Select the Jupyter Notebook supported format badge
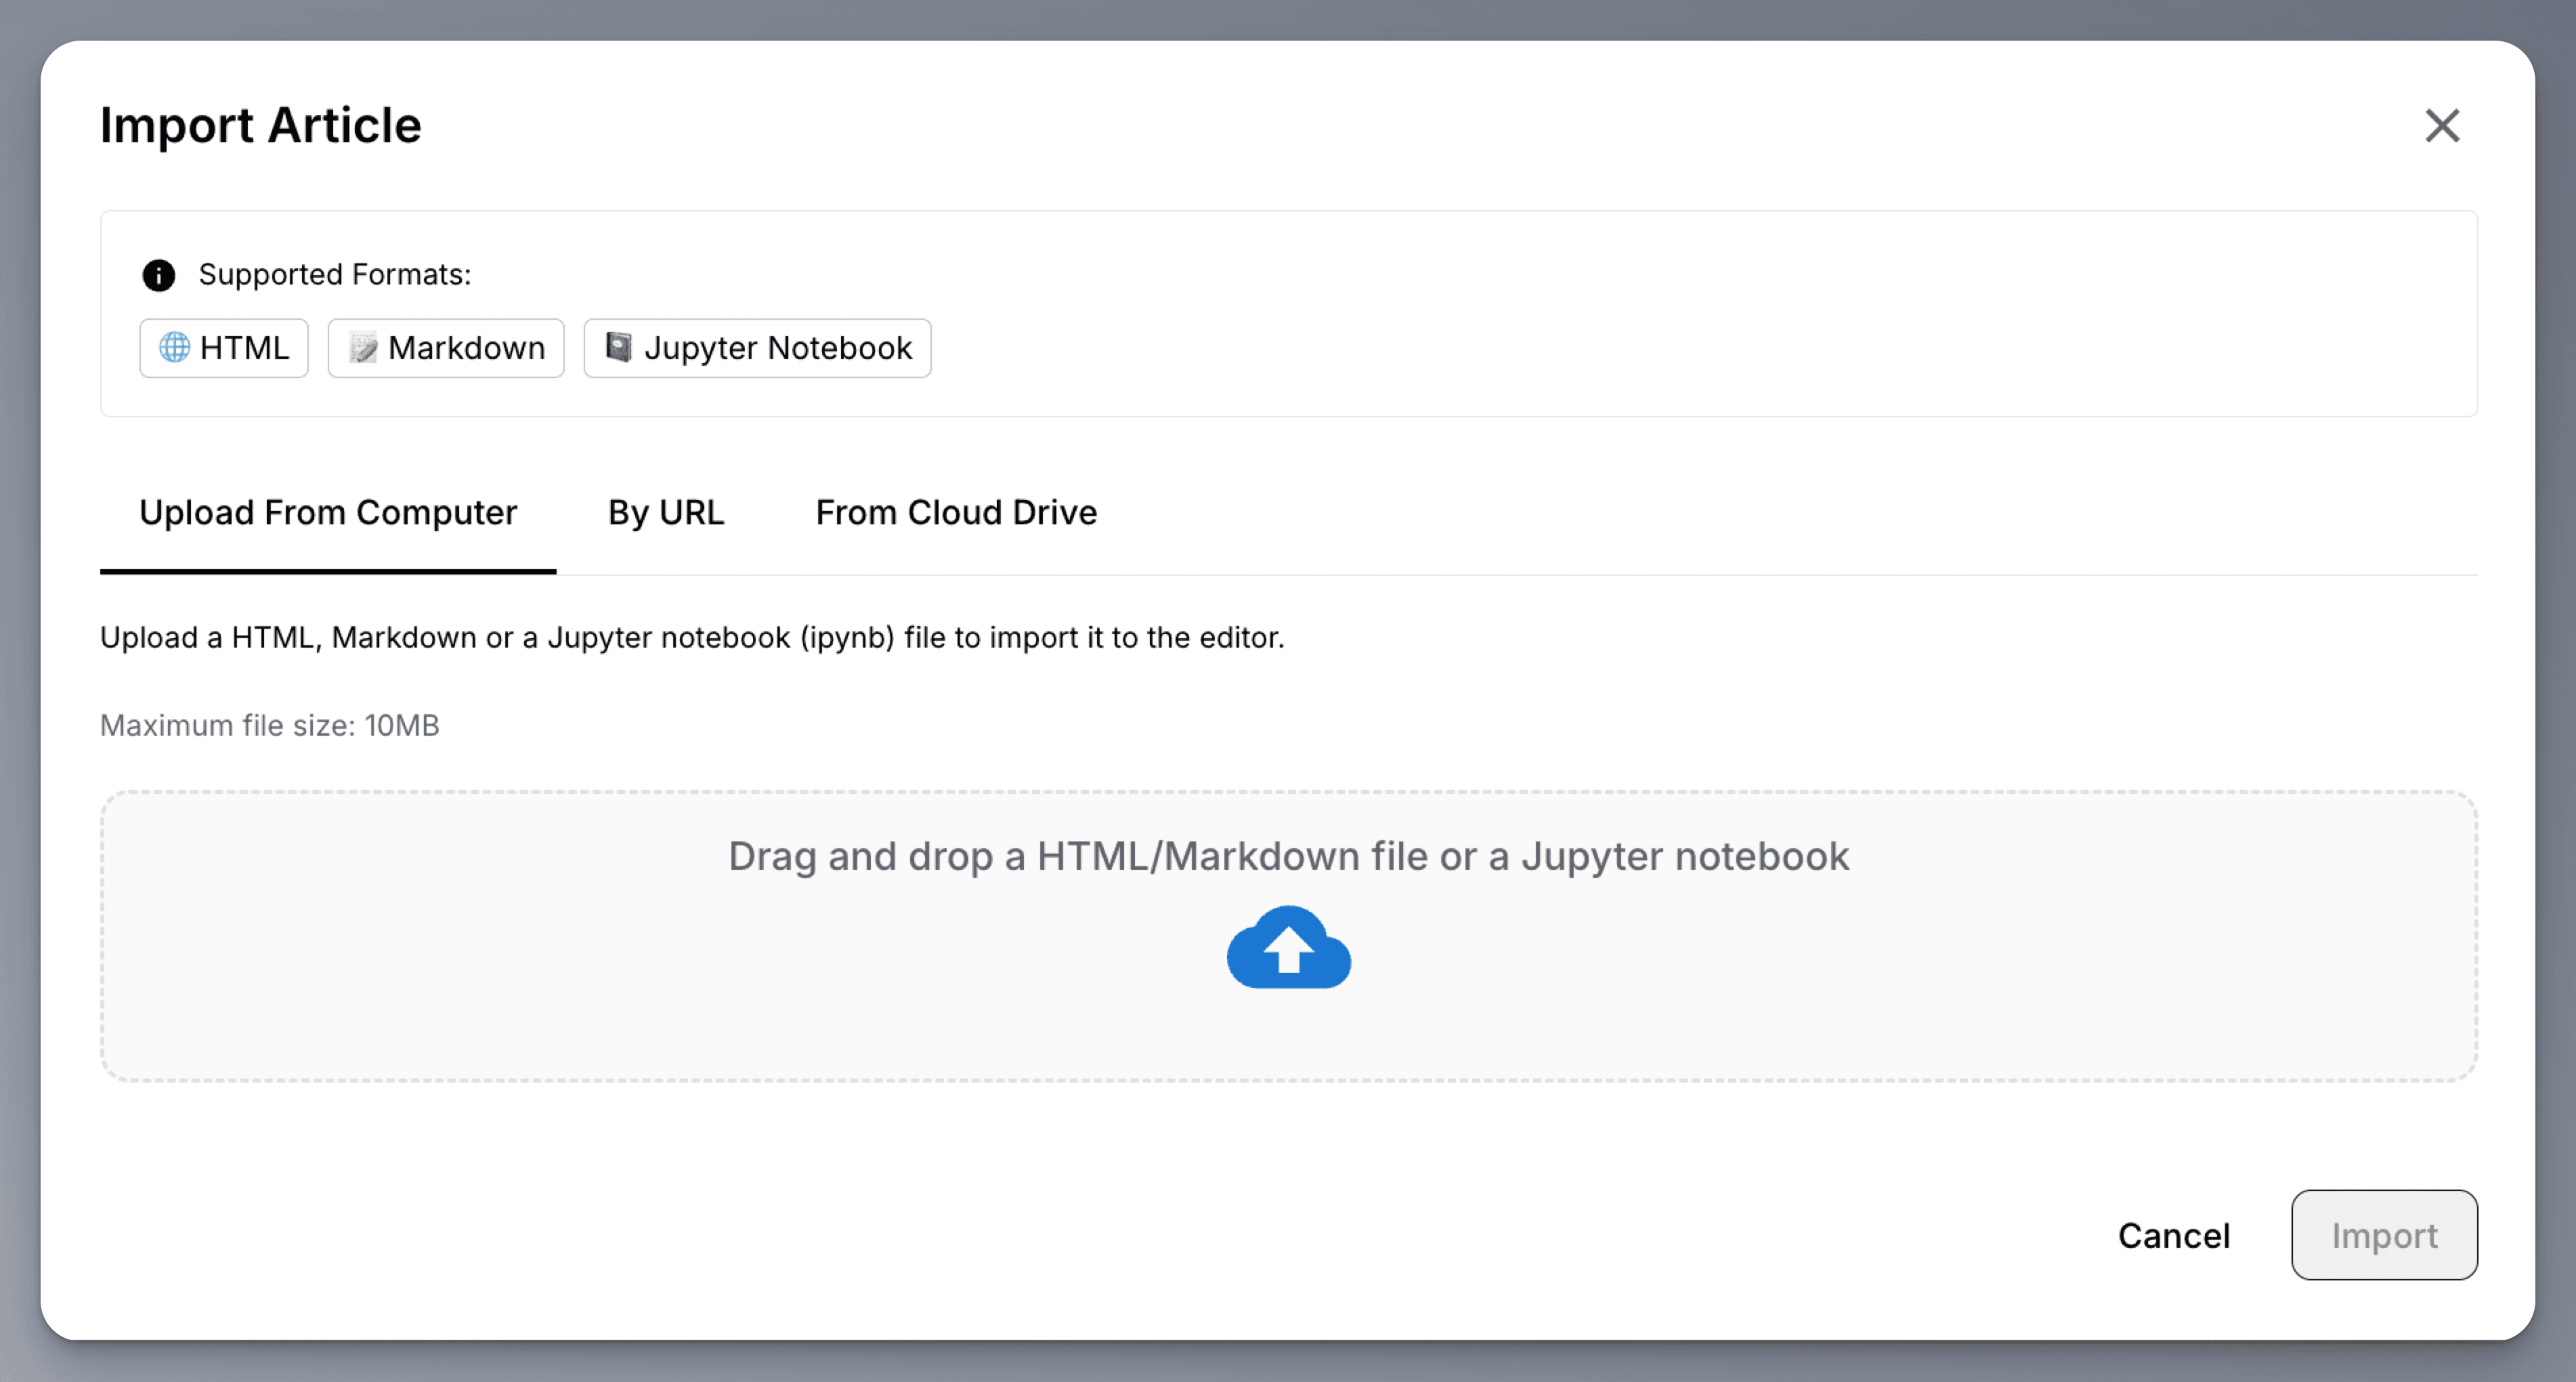The height and width of the screenshot is (1382, 2576). click(757, 348)
